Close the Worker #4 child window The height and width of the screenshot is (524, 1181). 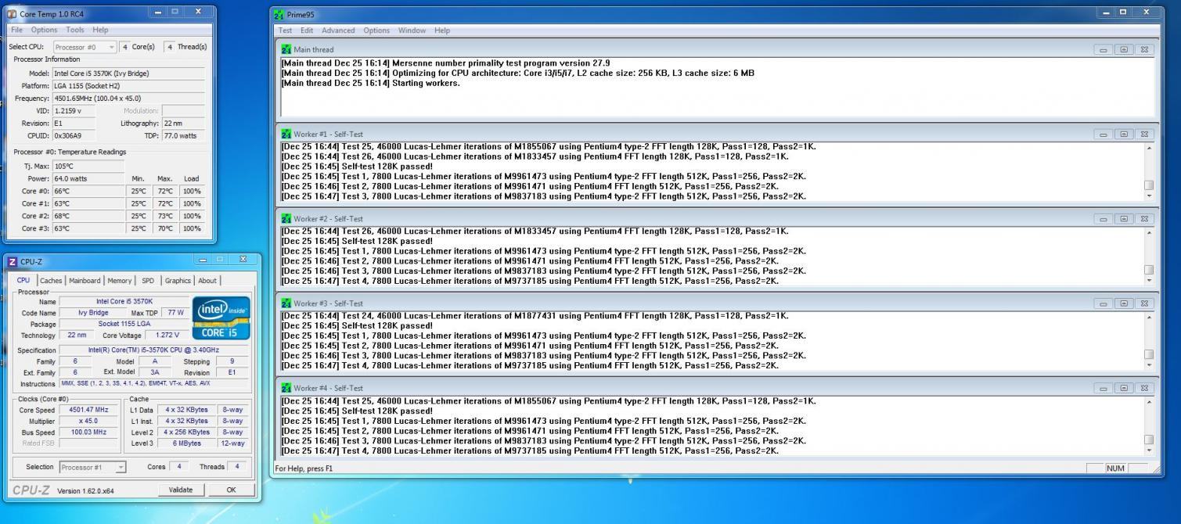(1144, 388)
